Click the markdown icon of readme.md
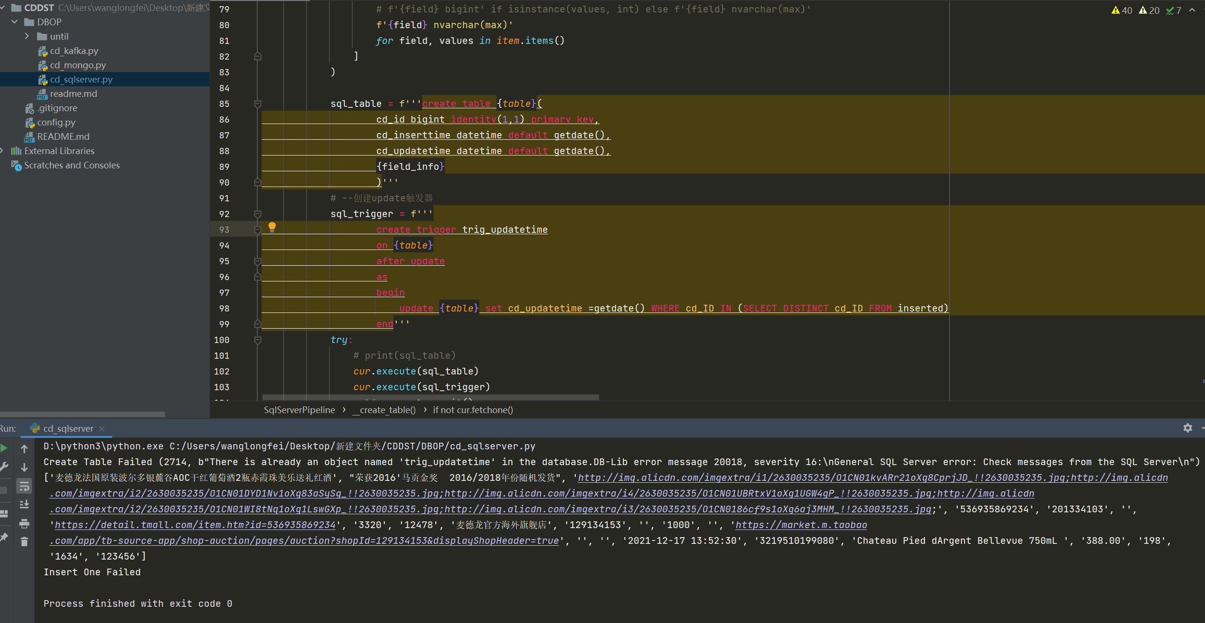Viewport: 1205px width, 623px height. point(42,94)
